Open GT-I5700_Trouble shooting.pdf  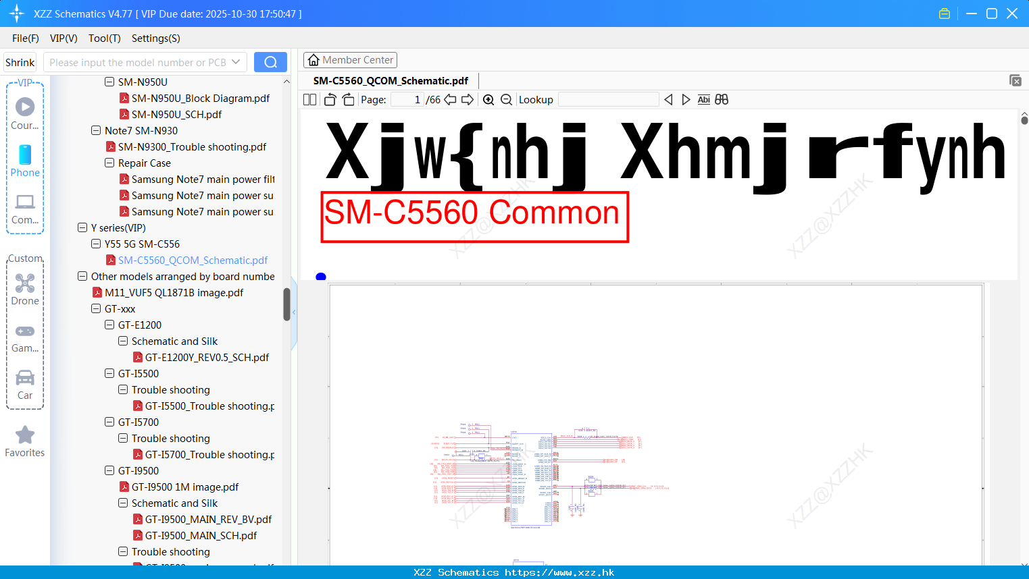click(209, 455)
